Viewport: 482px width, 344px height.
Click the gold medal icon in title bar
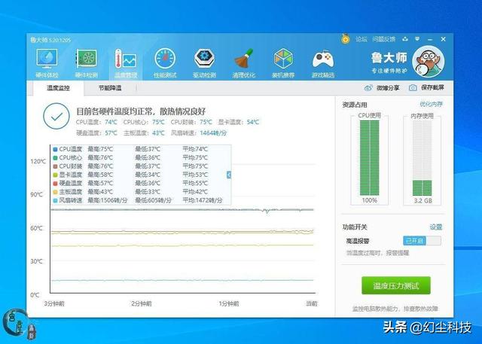(x=346, y=38)
